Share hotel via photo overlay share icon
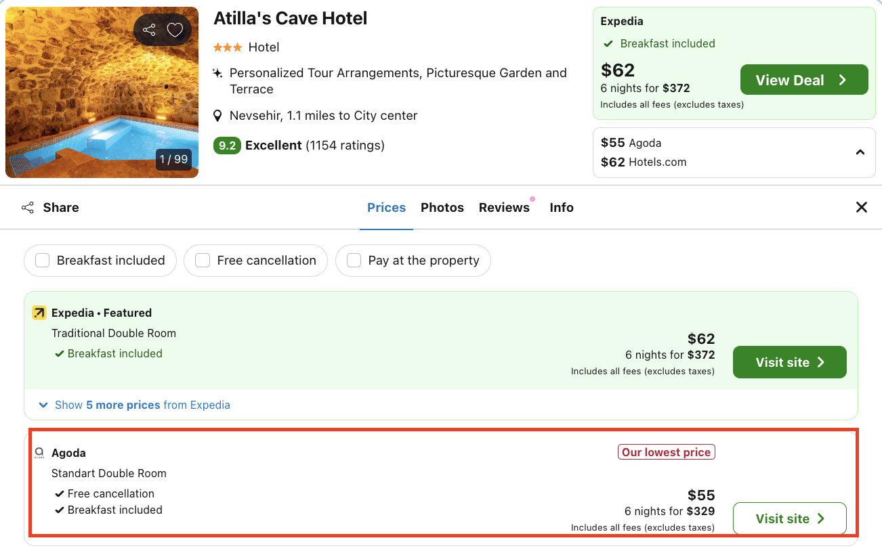This screenshot has height=555, width=882. click(148, 29)
